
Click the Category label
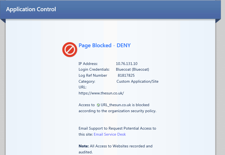(x=87, y=82)
